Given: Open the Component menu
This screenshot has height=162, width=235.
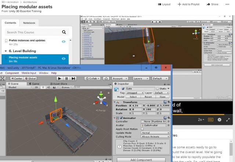Looking at the screenshot, I should point(12,73).
